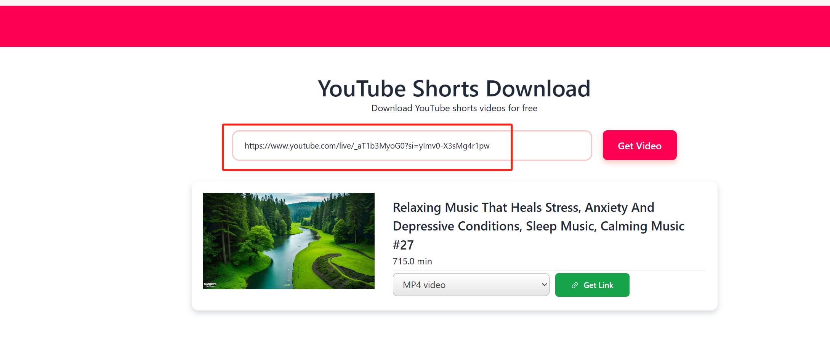Click the Relaxing Music video title
The width and height of the screenshot is (830, 344).
[539, 226]
